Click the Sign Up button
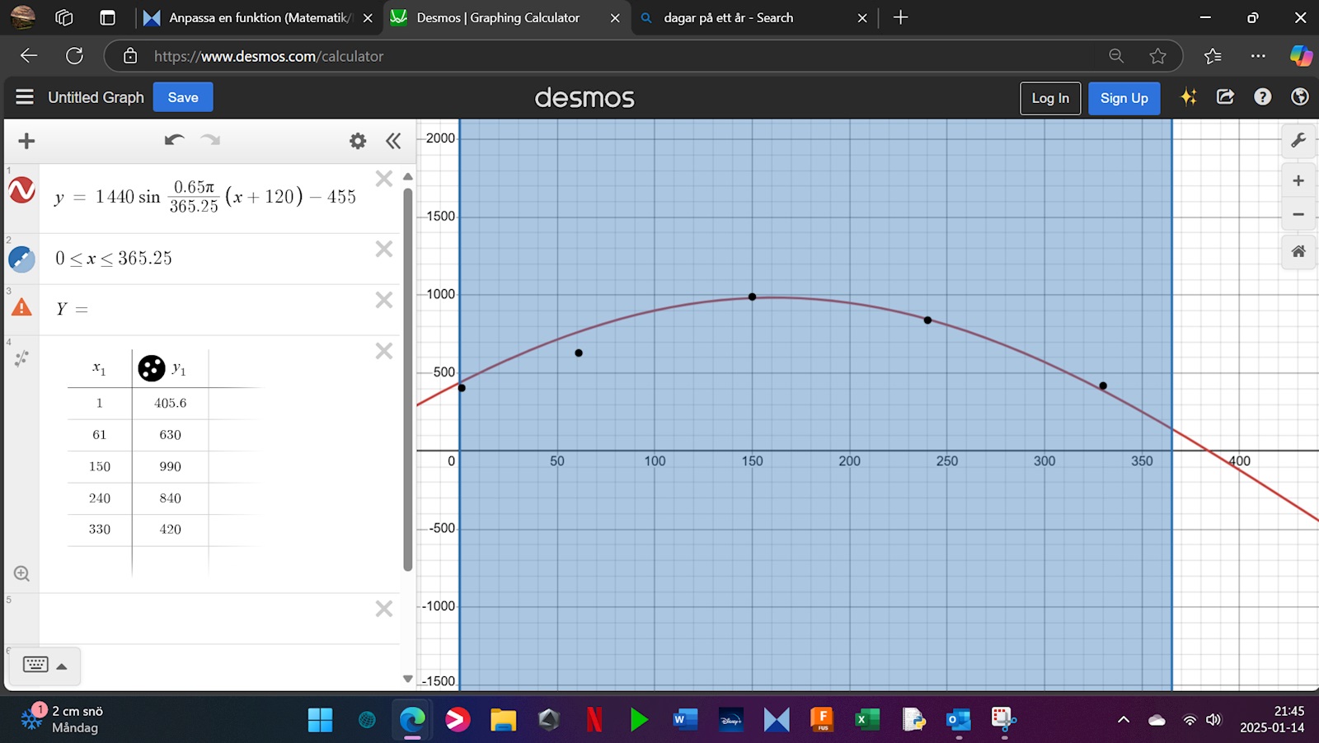This screenshot has height=743, width=1319. 1124,98
